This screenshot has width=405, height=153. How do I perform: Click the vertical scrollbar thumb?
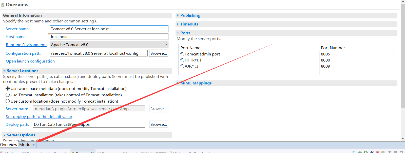pyautogui.click(x=403, y=56)
